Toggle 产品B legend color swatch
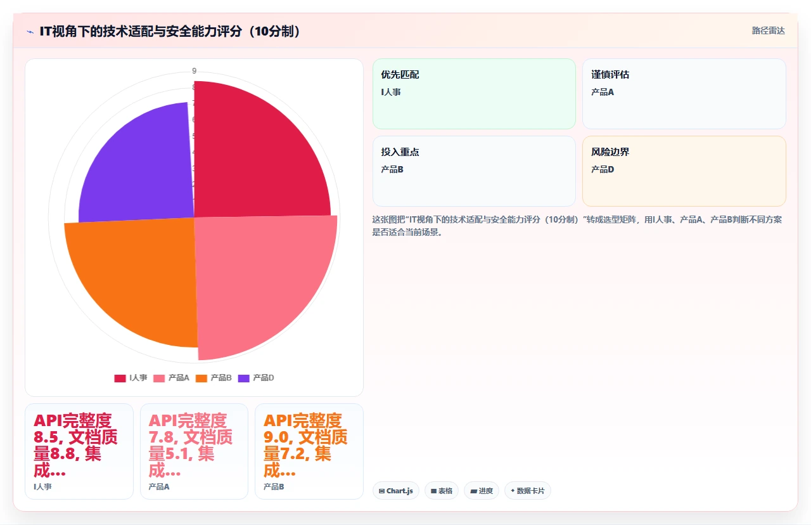This screenshot has width=811, height=525. click(x=201, y=378)
